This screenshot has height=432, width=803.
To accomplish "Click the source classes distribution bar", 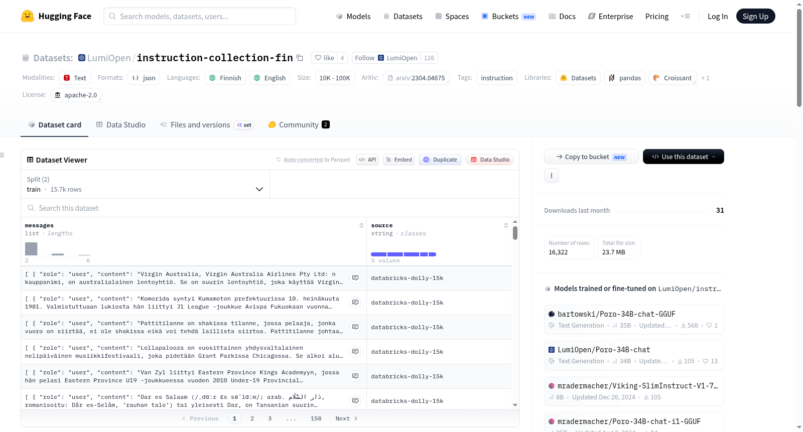I will click(404, 254).
